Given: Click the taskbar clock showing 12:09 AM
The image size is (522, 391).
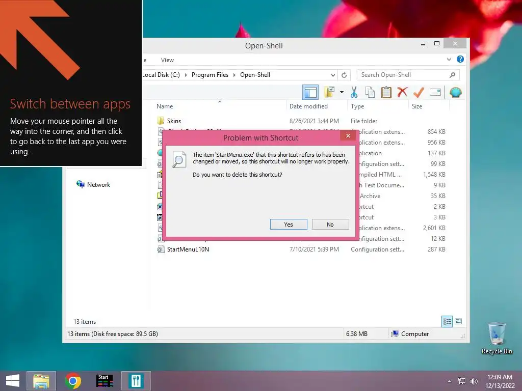Looking at the screenshot, I should click(500, 381).
